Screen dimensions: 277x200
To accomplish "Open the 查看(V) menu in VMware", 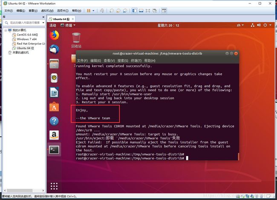I will 33,11.
